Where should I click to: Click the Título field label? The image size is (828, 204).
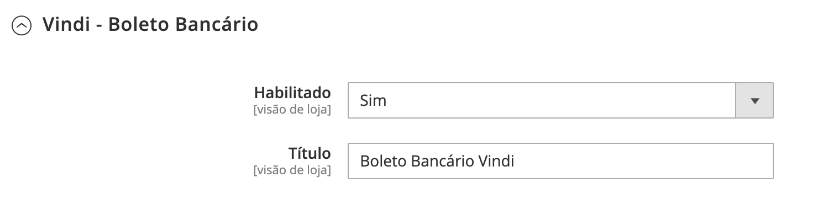click(310, 153)
